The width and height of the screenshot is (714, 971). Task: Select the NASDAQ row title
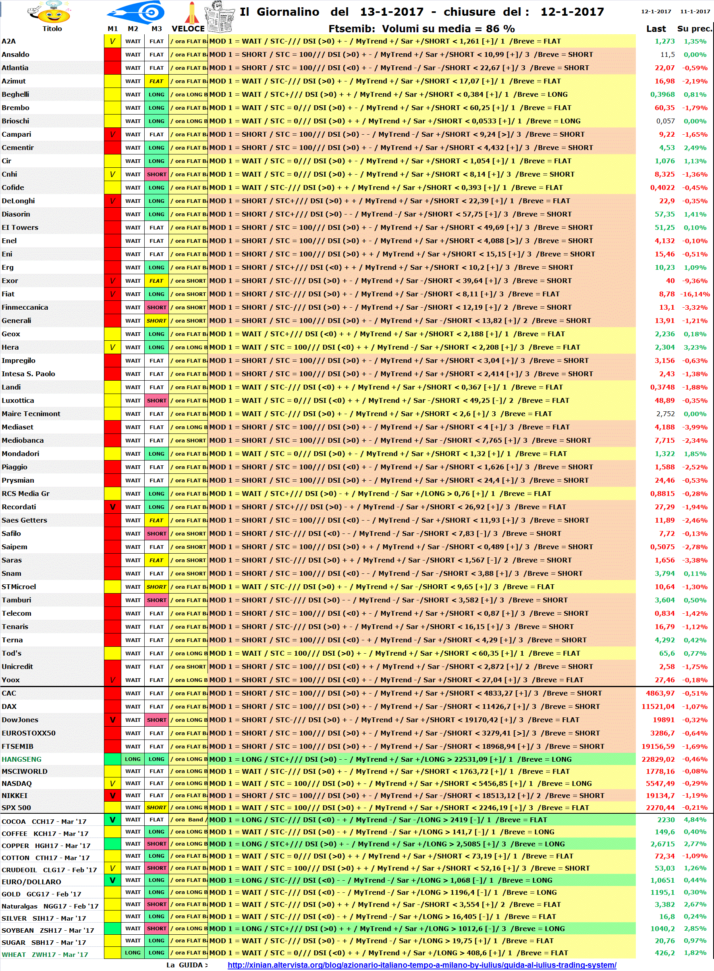17,784
